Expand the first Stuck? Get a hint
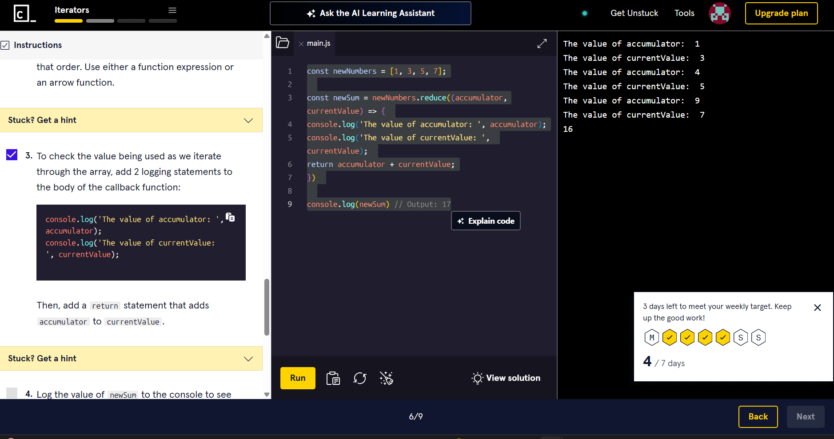 tap(131, 120)
